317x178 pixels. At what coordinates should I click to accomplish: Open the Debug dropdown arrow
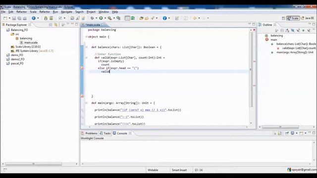pos(96,18)
